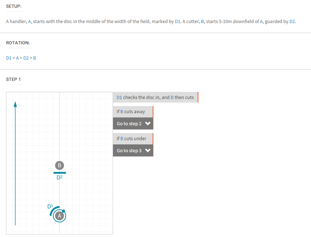Click the 'D1 checks the disc in, and B then cuts' box
This screenshot has height=237, width=311.
(x=155, y=97)
